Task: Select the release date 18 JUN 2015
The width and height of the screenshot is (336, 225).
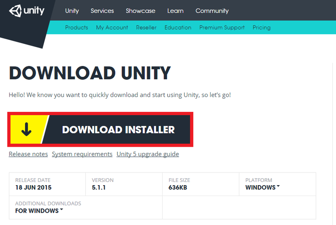Action: click(x=33, y=187)
